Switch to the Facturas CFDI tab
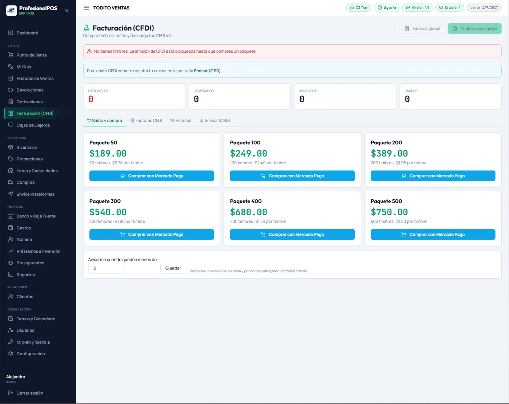The height and width of the screenshot is (404, 509). coord(146,120)
